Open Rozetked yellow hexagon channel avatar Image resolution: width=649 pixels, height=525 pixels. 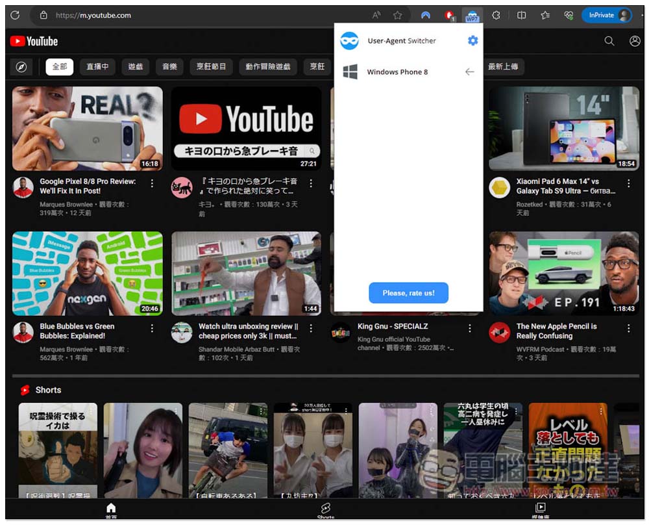[x=500, y=187]
